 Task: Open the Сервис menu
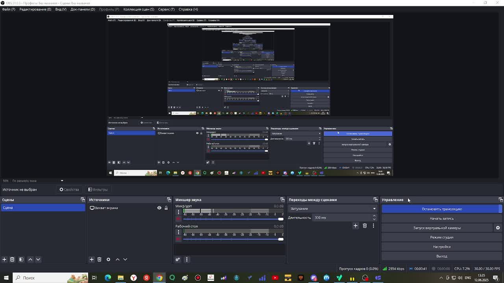coord(166,9)
